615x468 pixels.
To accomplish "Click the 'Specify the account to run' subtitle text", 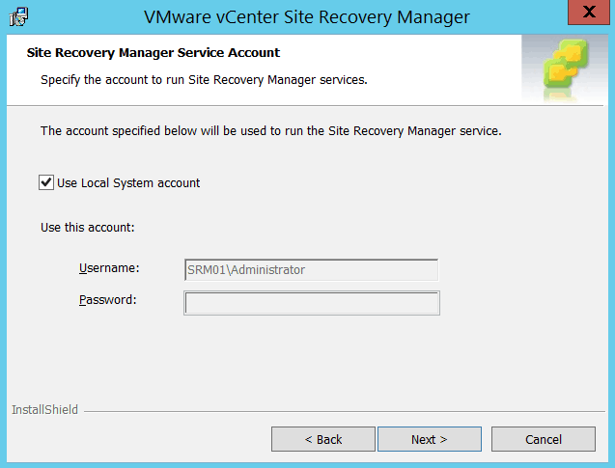I will tap(203, 79).
